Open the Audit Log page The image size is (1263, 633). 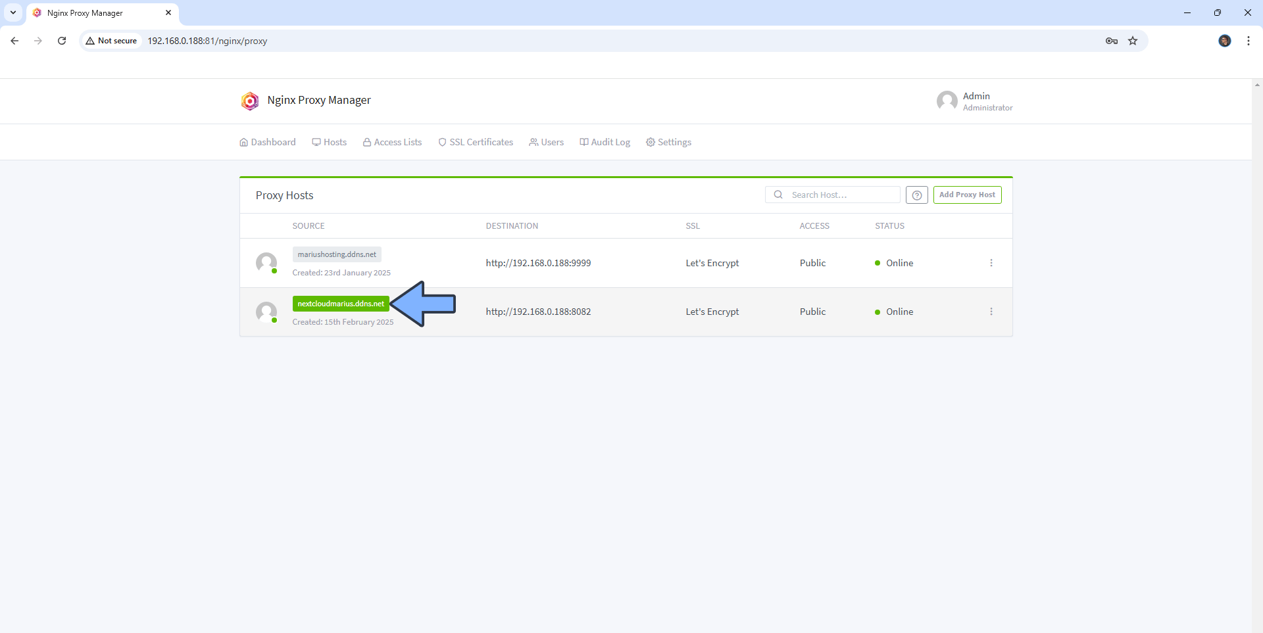(605, 142)
